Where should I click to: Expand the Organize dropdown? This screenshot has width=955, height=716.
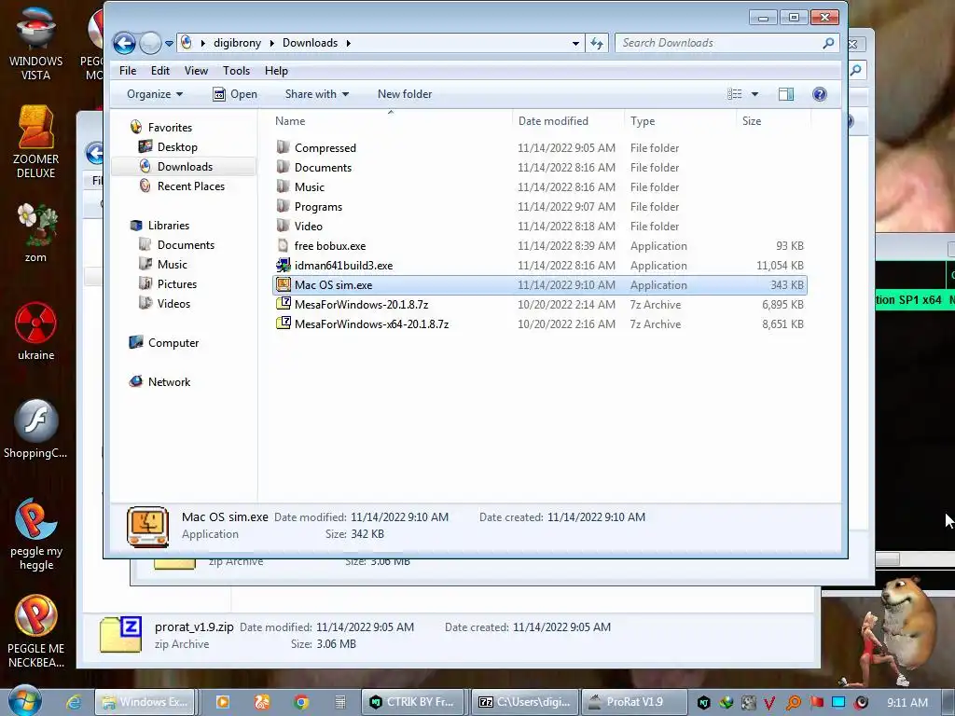pos(155,94)
